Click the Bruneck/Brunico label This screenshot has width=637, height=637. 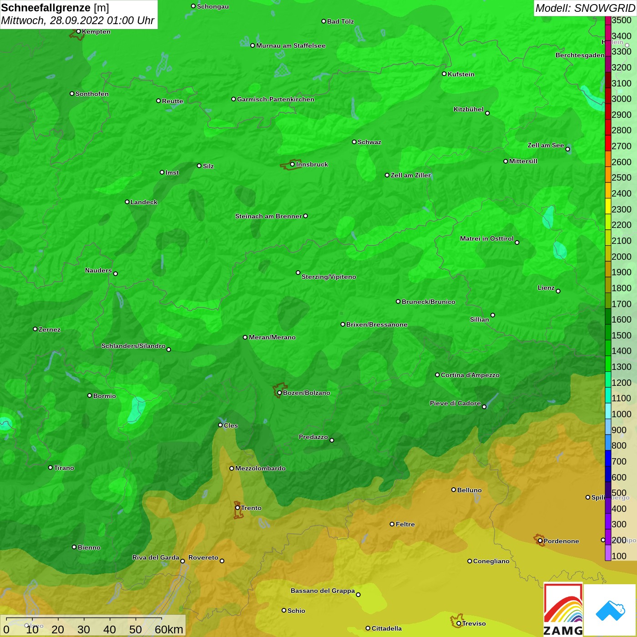[x=429, y=302]
